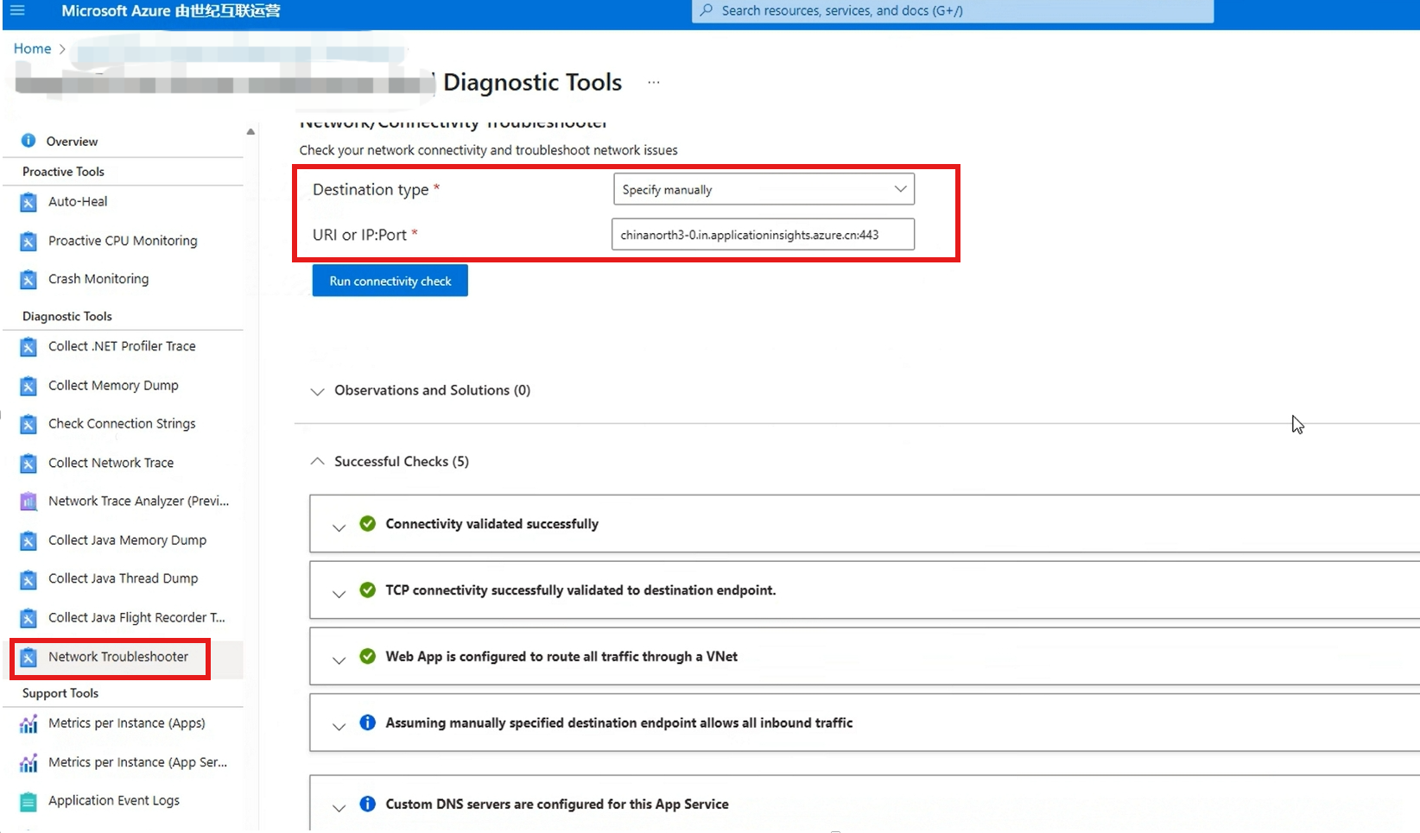The width and height of the screenshot is (1420, 833).
Task: Open Overview in the sidebar
Action: tap(73, 142)
